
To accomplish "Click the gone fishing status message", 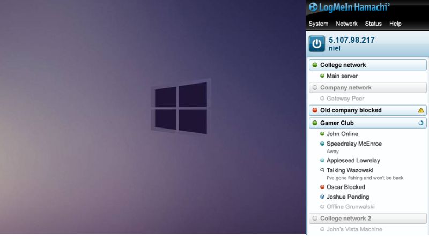I will [365, 178].
